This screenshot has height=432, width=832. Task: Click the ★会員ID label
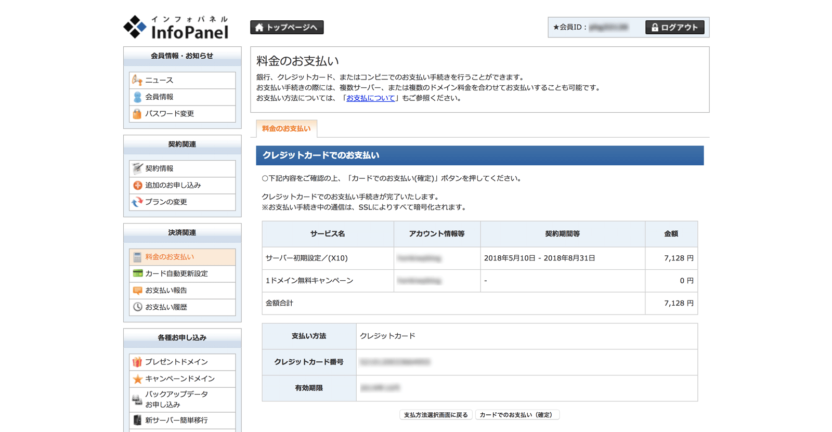[570, 27]
